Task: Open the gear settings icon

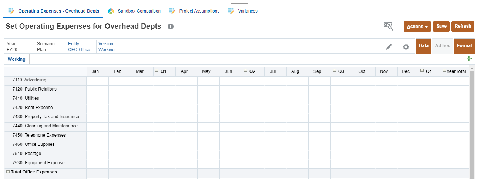Action: (406, 47)
